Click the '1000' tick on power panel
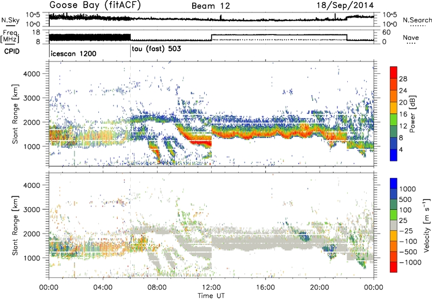Image resolution: width=432 pixels, height=299 pixels. tap(31, 146)
